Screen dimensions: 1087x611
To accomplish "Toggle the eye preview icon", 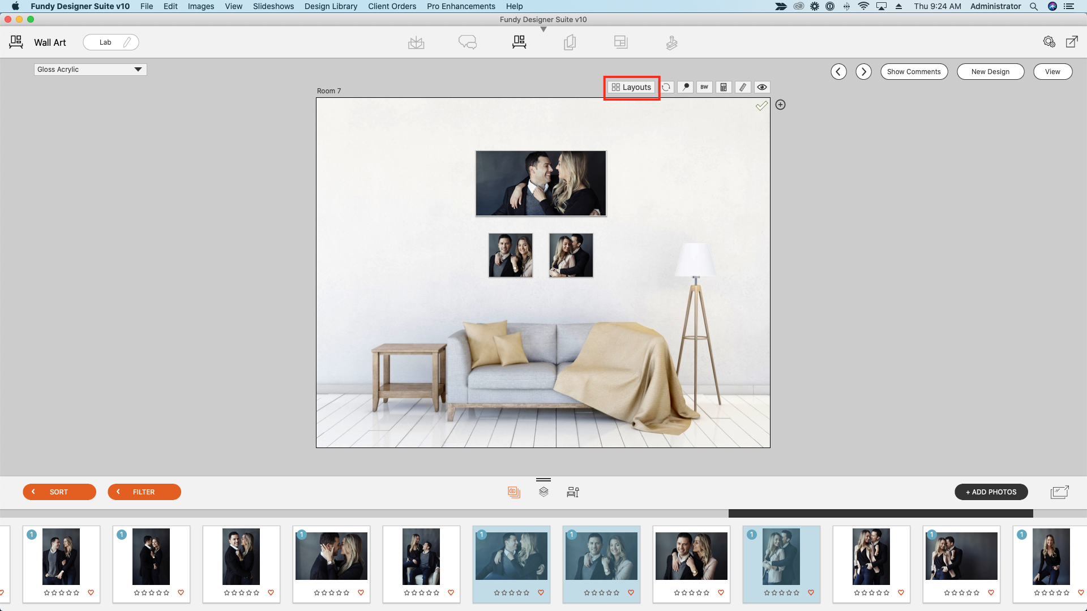I will coord(762,87).
